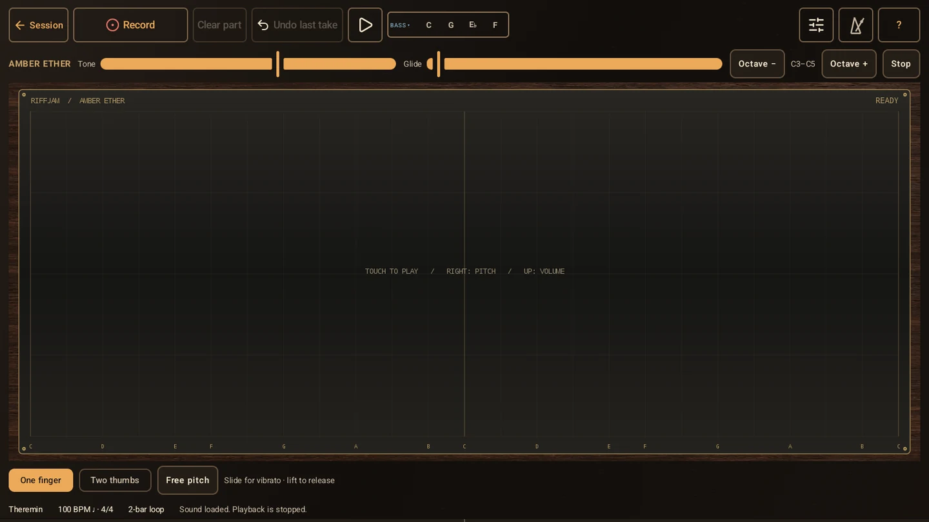Lower the range with Octave −
Screen dimensions: 929x522
[757, 64]
